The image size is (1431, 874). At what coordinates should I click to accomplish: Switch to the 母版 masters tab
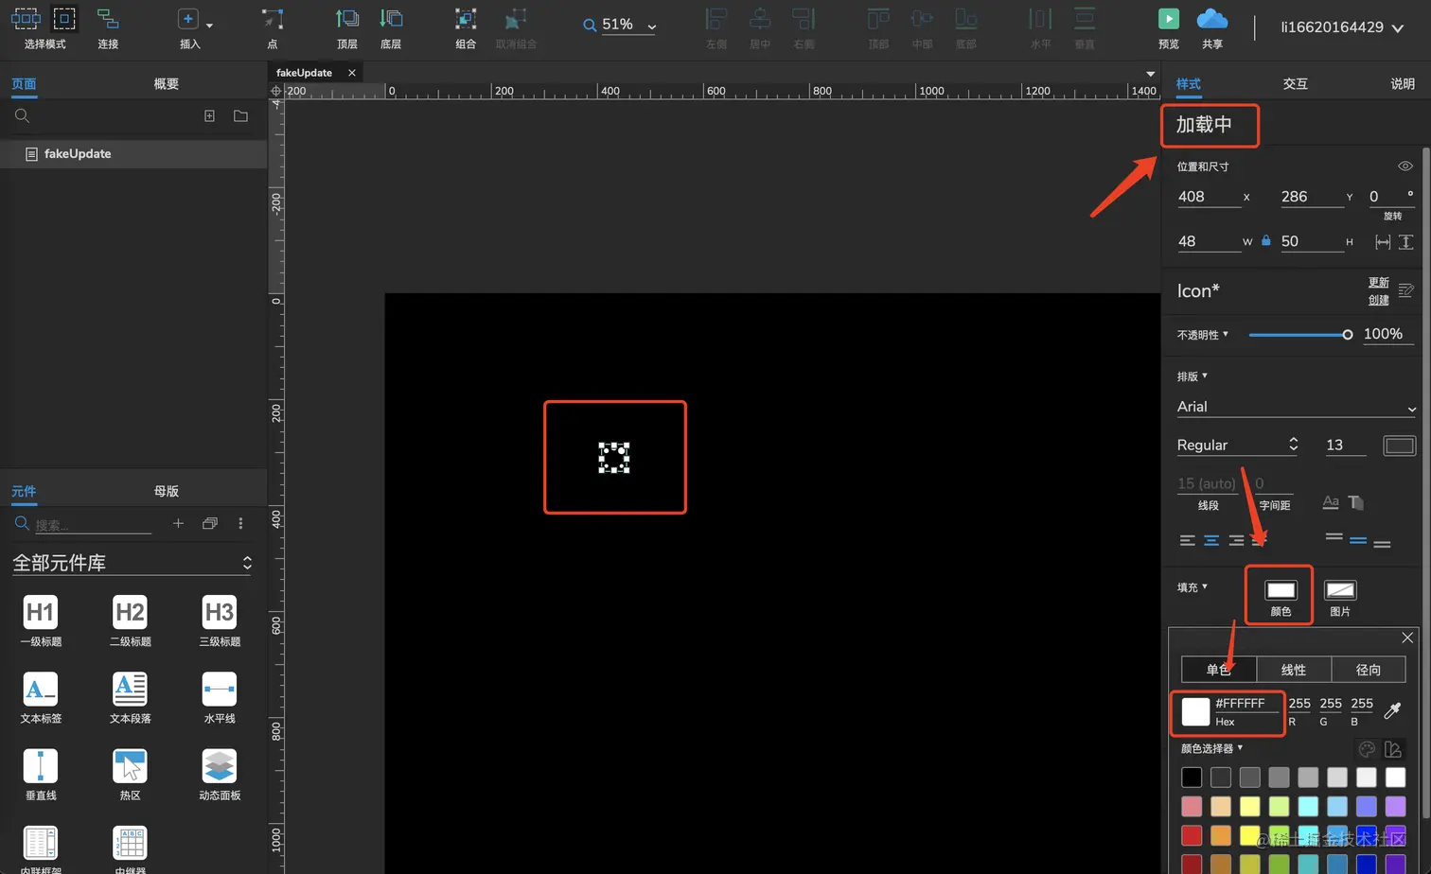pyautogui.click(x=166, y=491)
